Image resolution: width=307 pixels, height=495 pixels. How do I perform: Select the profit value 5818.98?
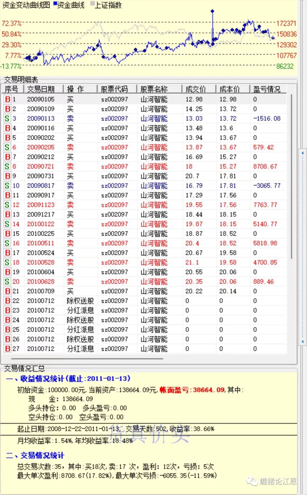coord(265,243)
